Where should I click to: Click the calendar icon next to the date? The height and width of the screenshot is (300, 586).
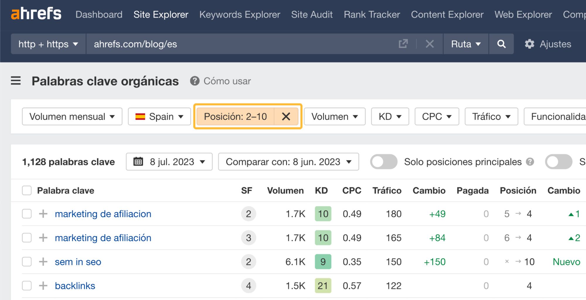pyautogui.click(x=139, y=161)
